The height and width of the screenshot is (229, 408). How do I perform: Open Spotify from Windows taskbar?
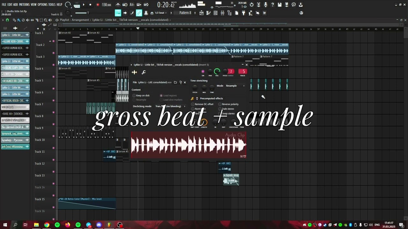pyautogui.click(x=57, y=225)
